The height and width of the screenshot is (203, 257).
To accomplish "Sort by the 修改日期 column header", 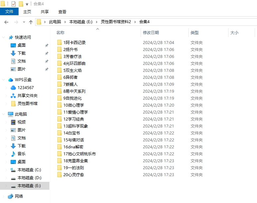I will [x=151, y=32].
